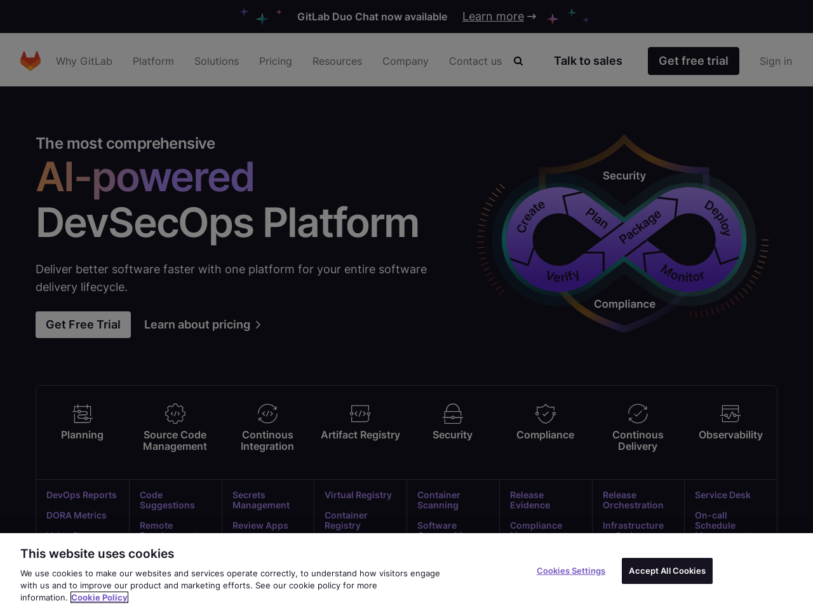Click the Artifact Registry icon
The height and width of the screenshot is (610, 813).
click(360, 414)
